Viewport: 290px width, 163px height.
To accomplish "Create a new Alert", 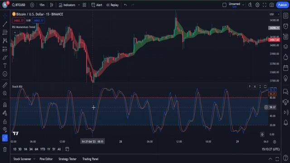I will coord(97,5).
